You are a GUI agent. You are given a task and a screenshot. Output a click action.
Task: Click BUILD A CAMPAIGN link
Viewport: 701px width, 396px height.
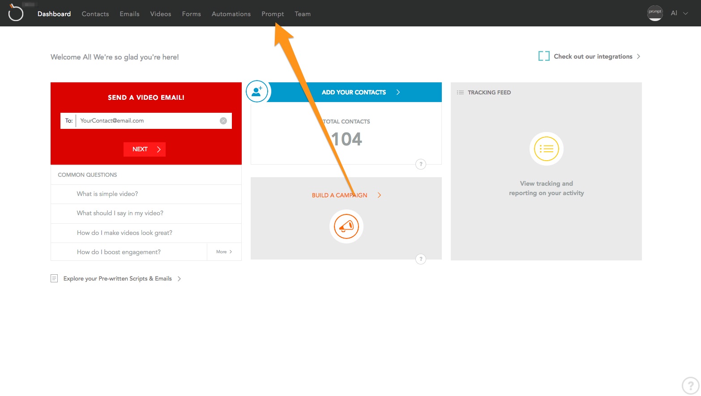click(x=339, y=195)
